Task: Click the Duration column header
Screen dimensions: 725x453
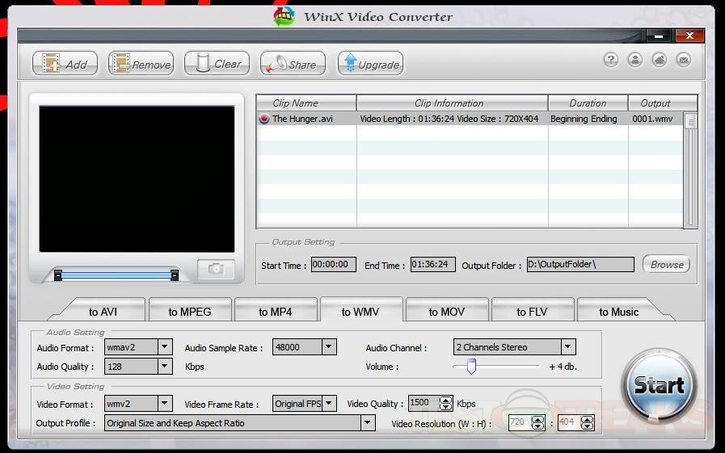Action: tap(588, 103)
